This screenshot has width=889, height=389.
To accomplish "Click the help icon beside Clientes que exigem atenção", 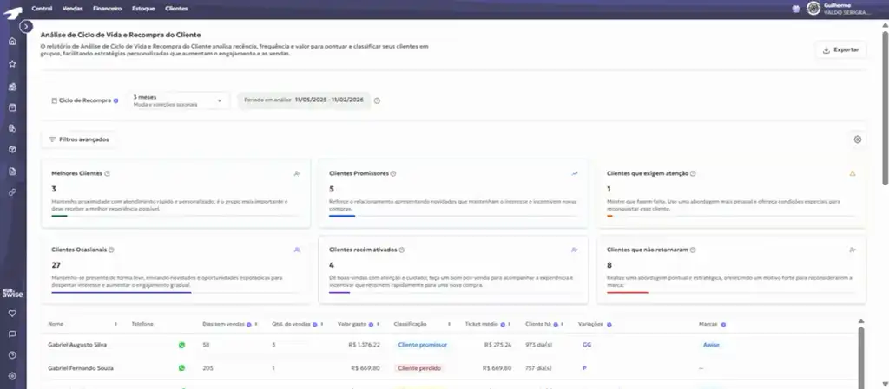I will 693,173.
